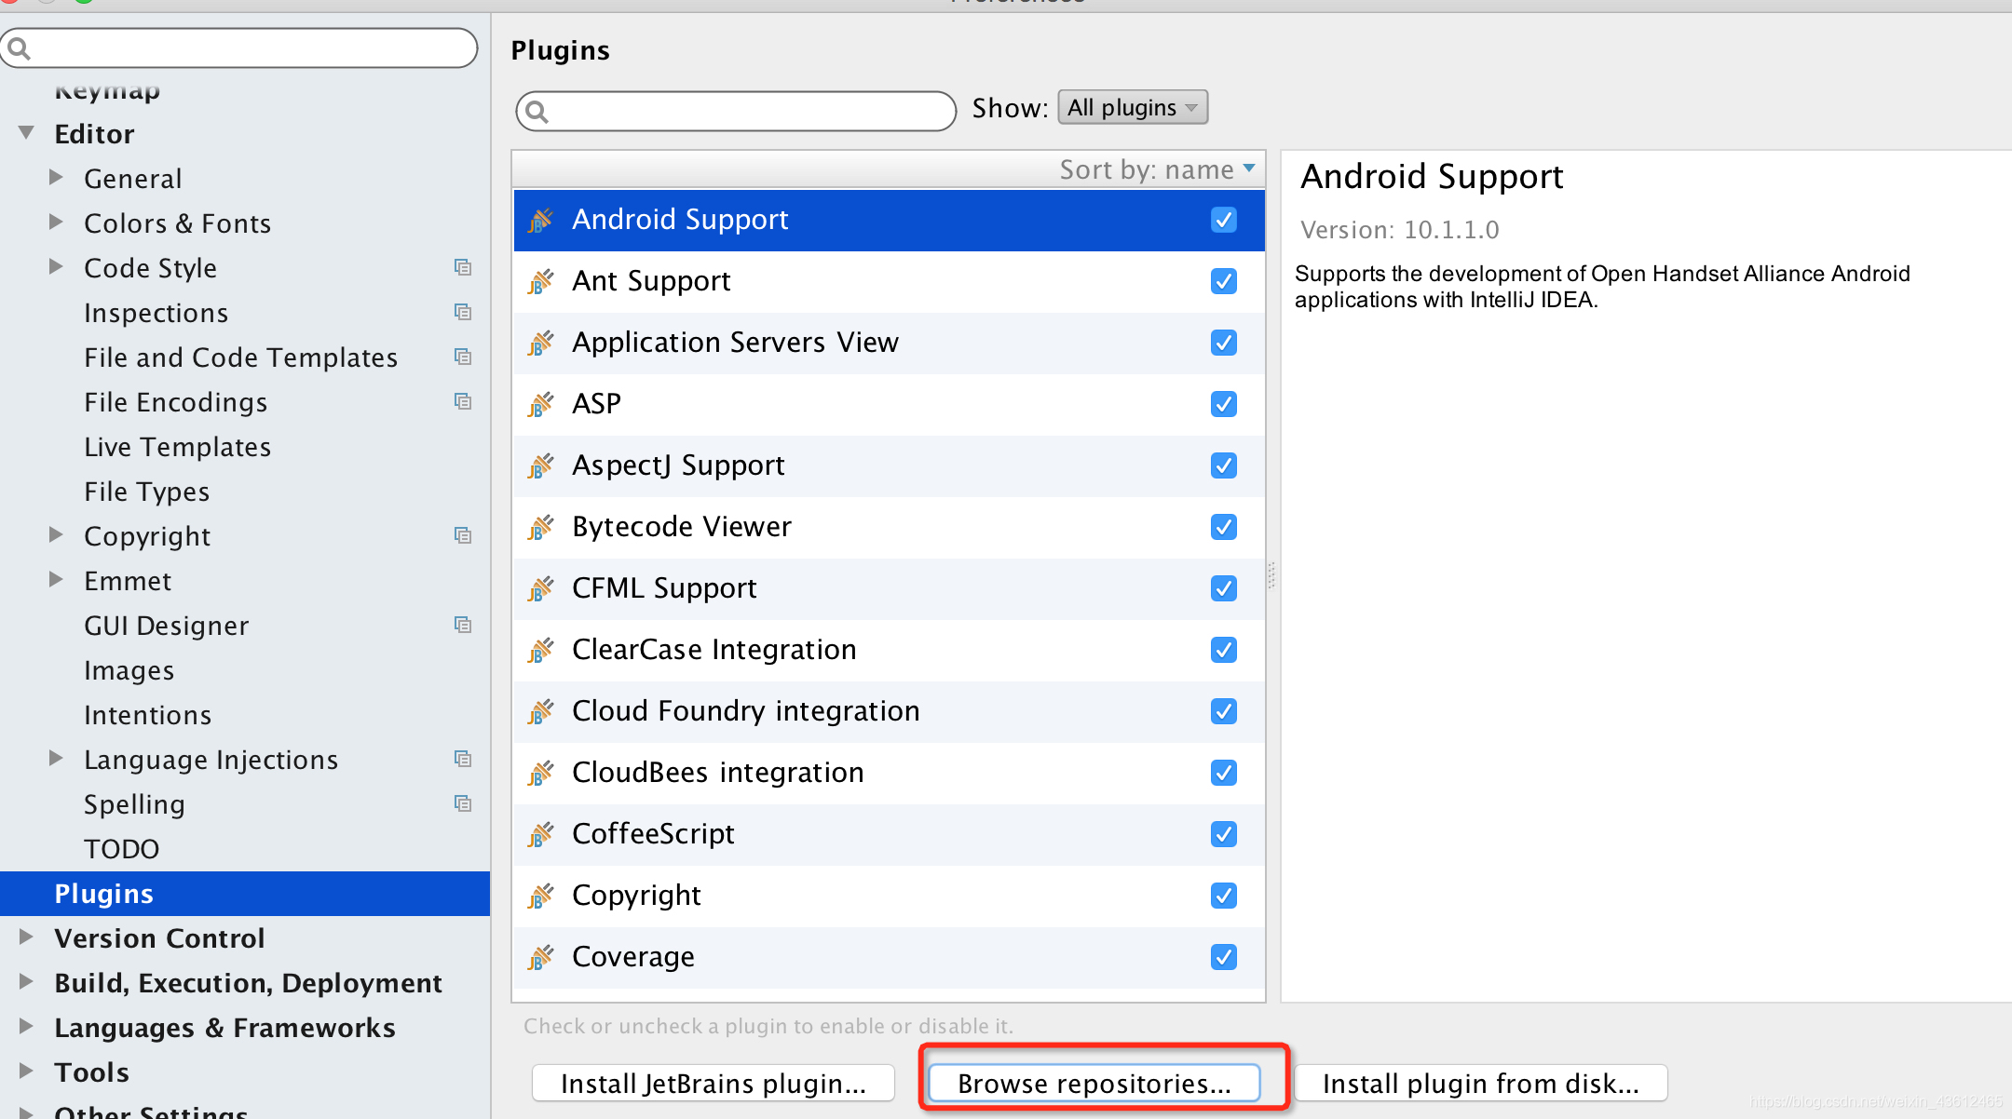
Task: Click the CFML Support plugin icon
Action: pos(540,589)
